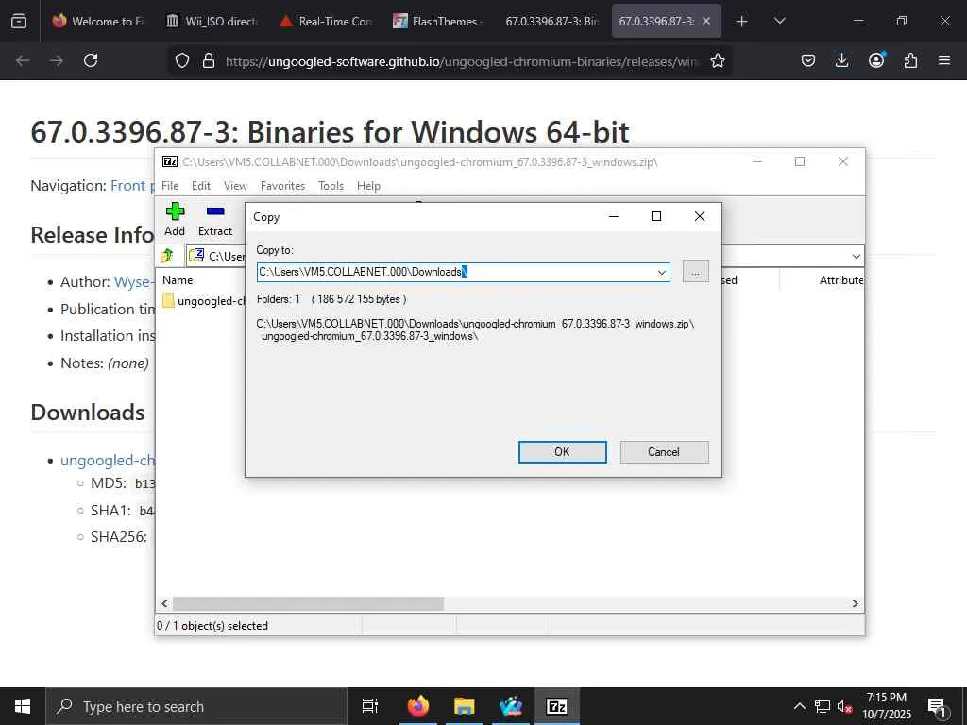The image size is (967, 725).
Task: Switch to Welcome to Firefox tab
Action: (97, 21)
